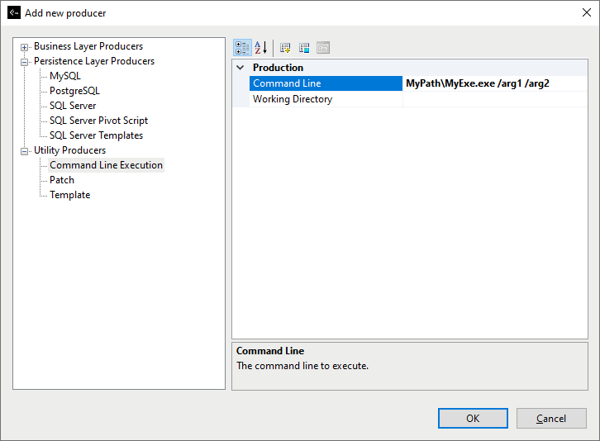Select PostgreSQL producer in the tree
Image resolution: width=600 pixels, height=441 pixels.
pos(74,91)
